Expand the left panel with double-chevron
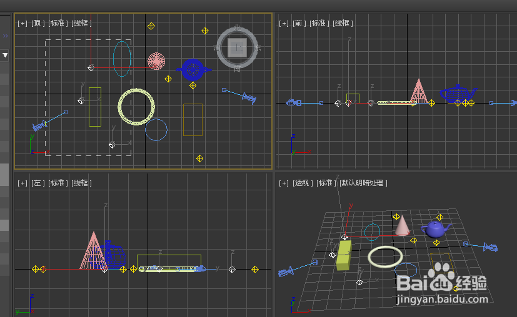 (5, 36)
